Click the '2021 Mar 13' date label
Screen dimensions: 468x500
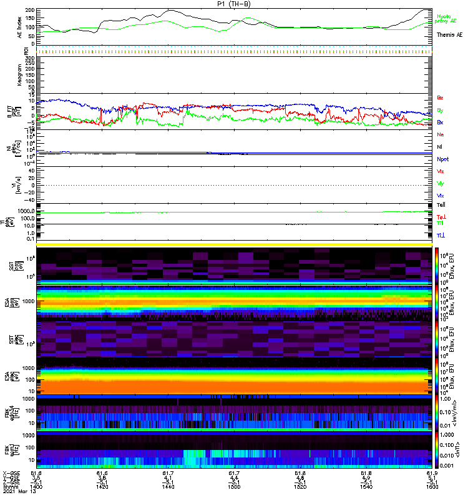(19, 491)
